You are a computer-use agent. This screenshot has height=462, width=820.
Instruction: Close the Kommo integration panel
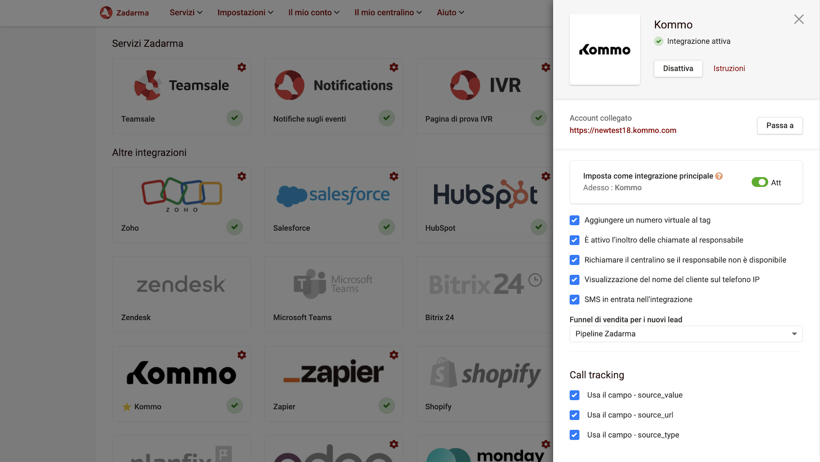click(799, 19)
